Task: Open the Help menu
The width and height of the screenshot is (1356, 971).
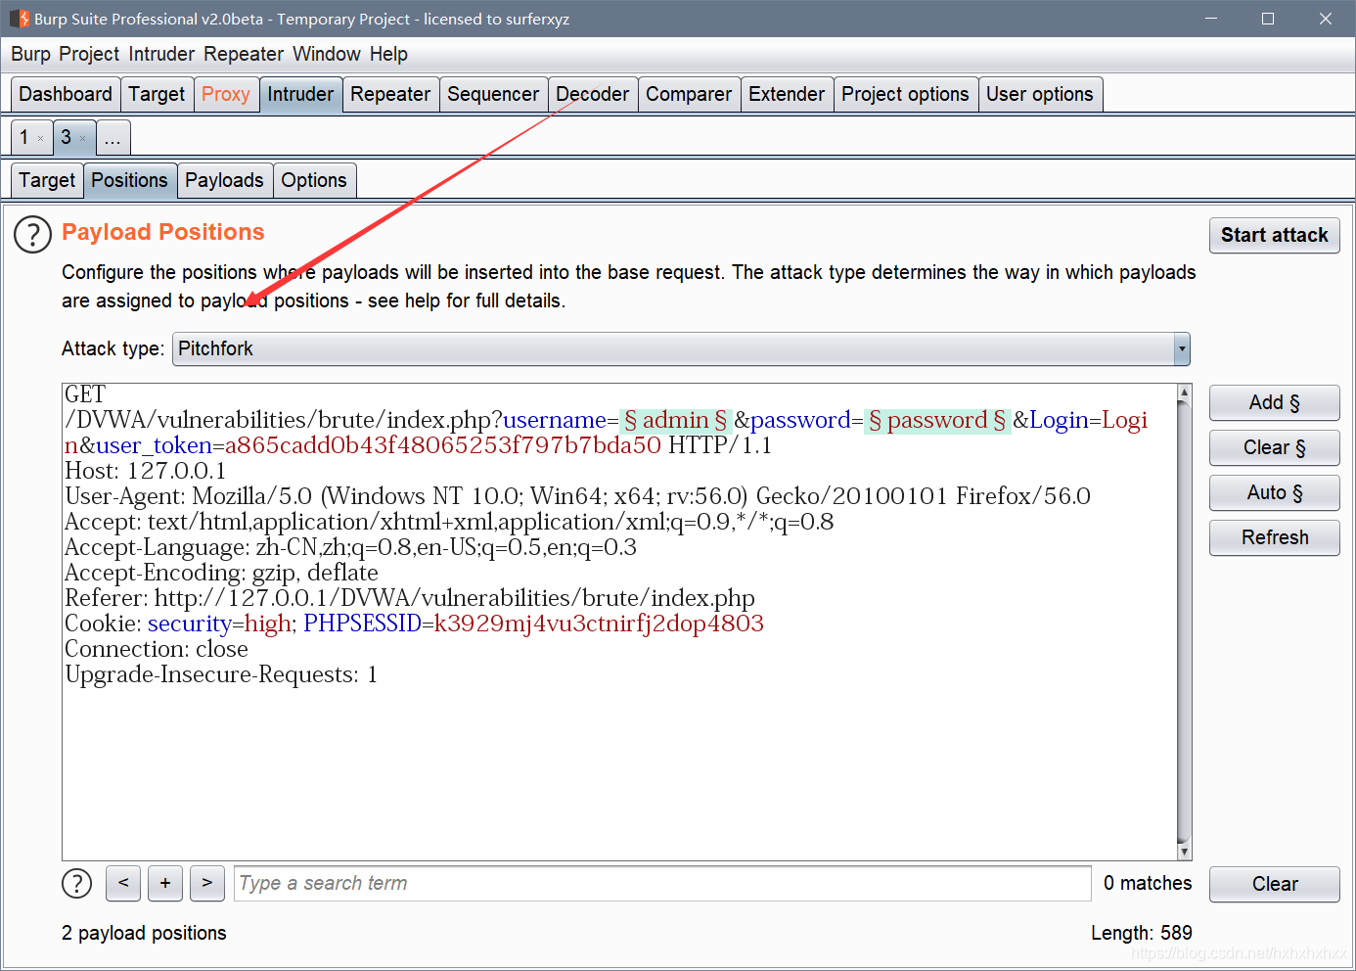Action: point(388,54)
